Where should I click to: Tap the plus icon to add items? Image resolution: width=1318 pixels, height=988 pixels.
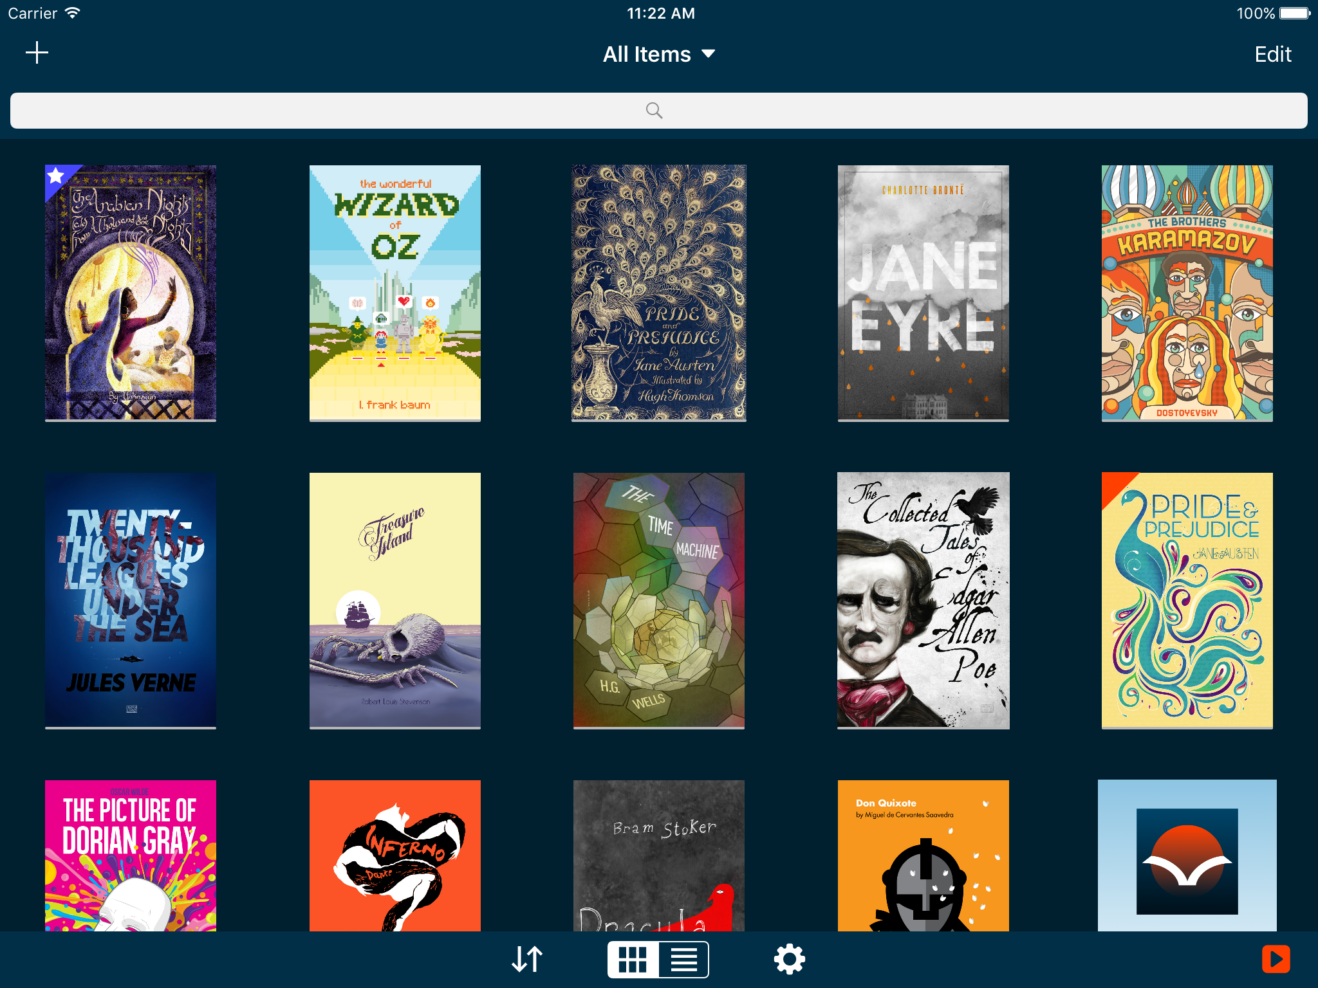click(x=37, y=53)
